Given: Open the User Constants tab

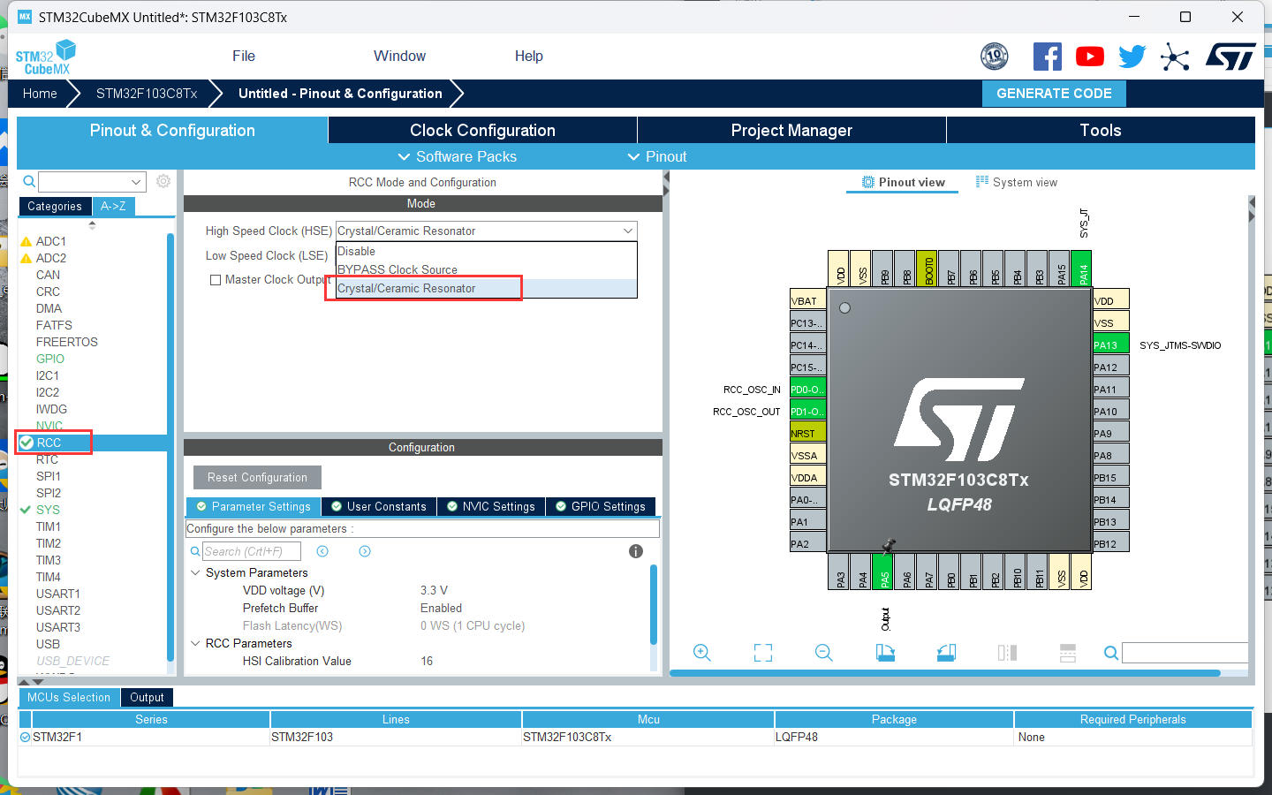Looking at the screenshot, I should click(x=379, y=506).
